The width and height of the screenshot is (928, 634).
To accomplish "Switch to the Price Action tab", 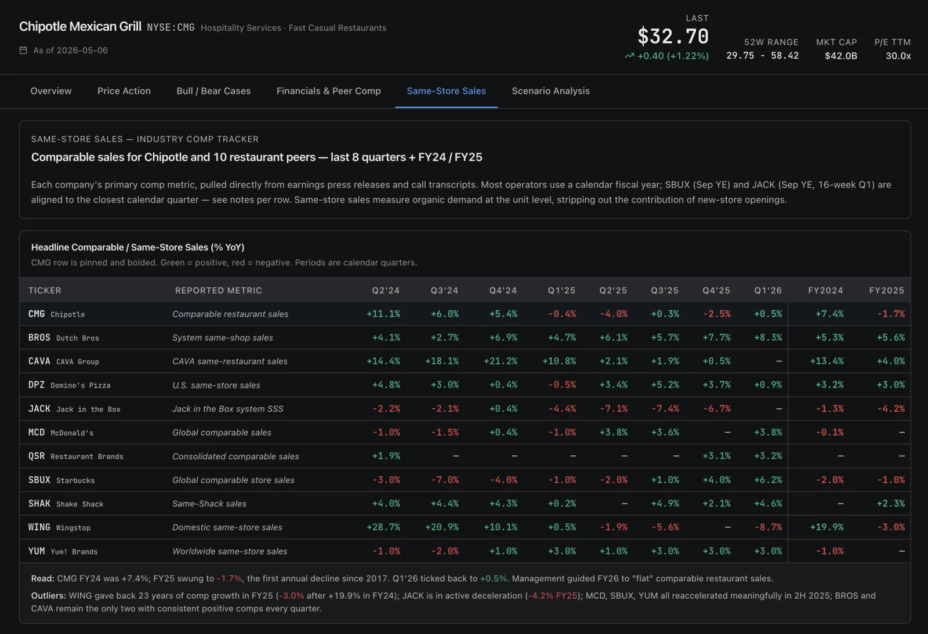I will pos(124,91).
